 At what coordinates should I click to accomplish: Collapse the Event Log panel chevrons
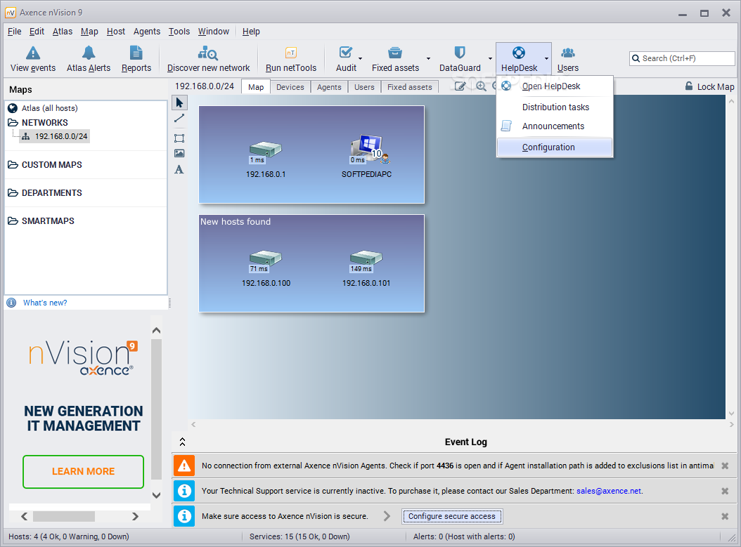pyautogui.click(x=182, y=442)
